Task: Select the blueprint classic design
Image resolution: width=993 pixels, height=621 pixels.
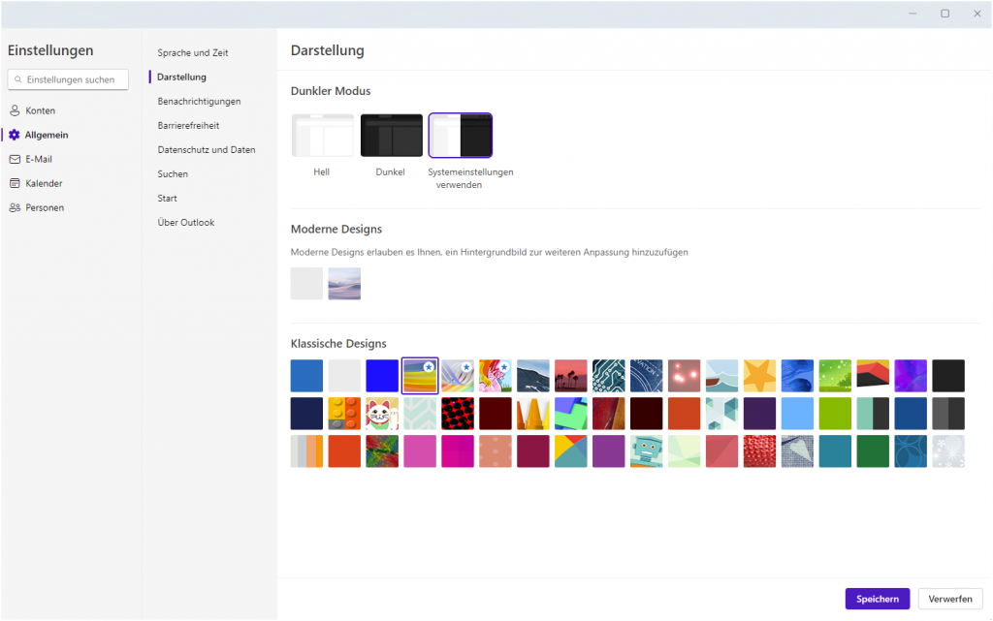Action: (647, 376)
